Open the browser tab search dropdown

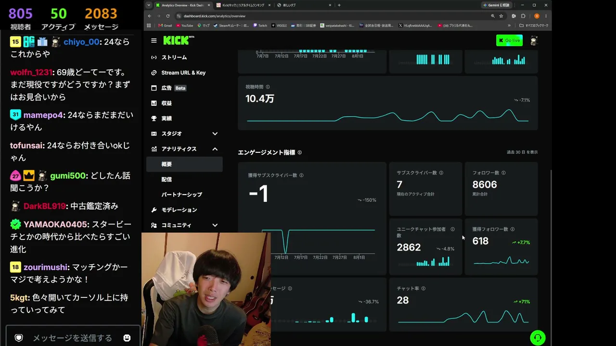tap(149, 5)
